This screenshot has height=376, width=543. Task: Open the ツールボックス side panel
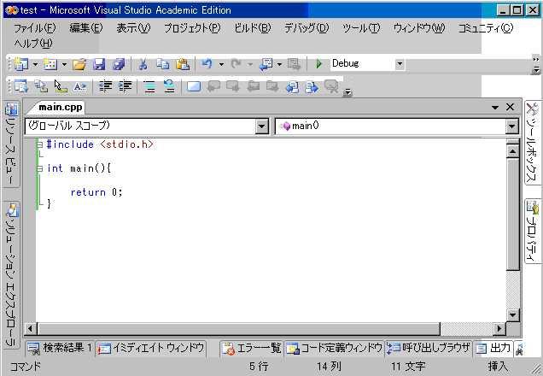click(x=532, y=141)
